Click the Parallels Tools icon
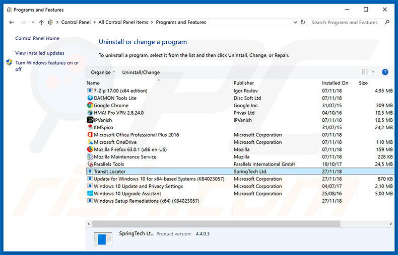 [x=90, y=164]
